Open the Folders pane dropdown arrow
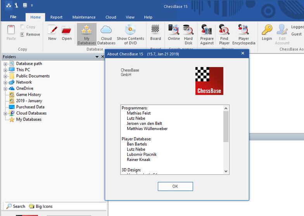Screen dimensions: 304x216 point(97,57)
